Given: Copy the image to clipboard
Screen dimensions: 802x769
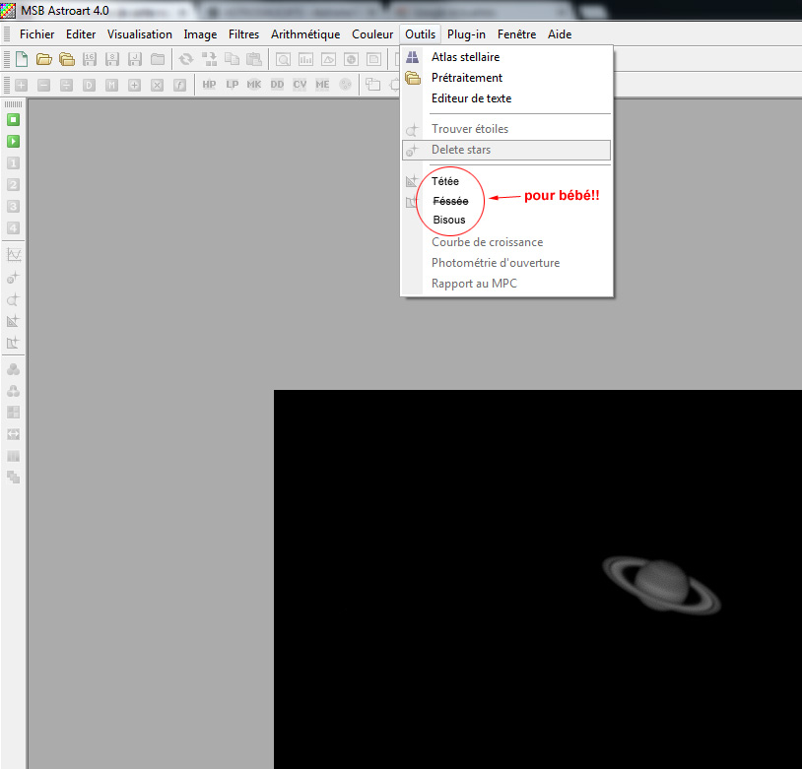Looking at the screenshot, I should 232,59.
